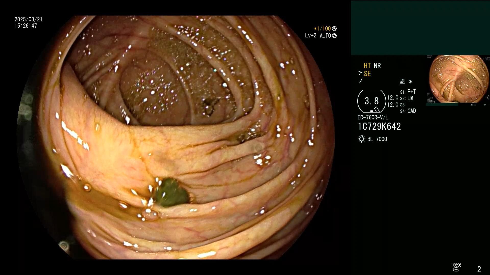This screenshot has height=275, width=490.
Task: Click the storage disk icon under 18696
Action: click(456, 269)
